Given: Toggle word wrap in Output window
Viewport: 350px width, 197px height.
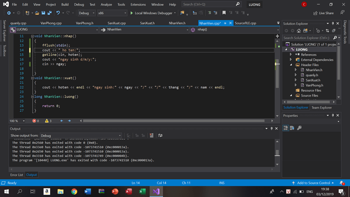Looking at the screenshot, I should point(160,136).
